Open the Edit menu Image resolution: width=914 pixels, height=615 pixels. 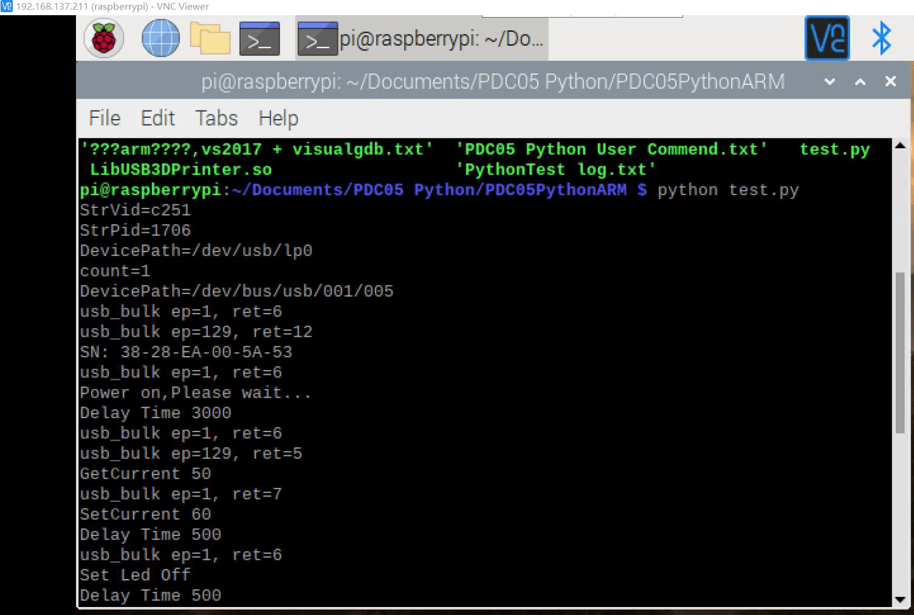[157, 118]
